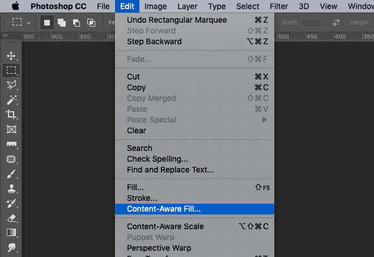Viewport: 374px width, 257px height.
Task: Enable Add to selection mode
Action: point(62,23)
